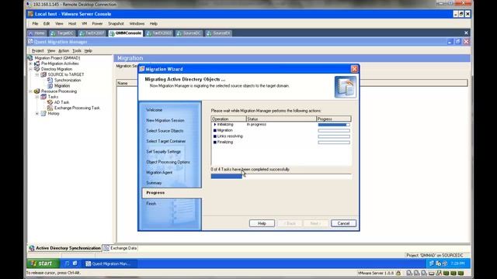Collapse the Resource Processing node
The height and width of the screenshot is (279, 497).
[31, 91]
